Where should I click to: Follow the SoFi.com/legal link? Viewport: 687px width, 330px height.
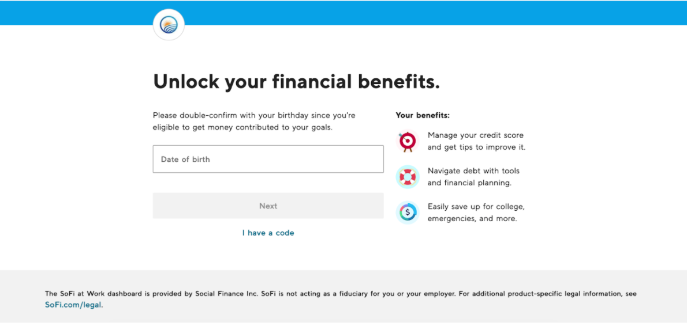pyautogui.click(x=73, y=305)
